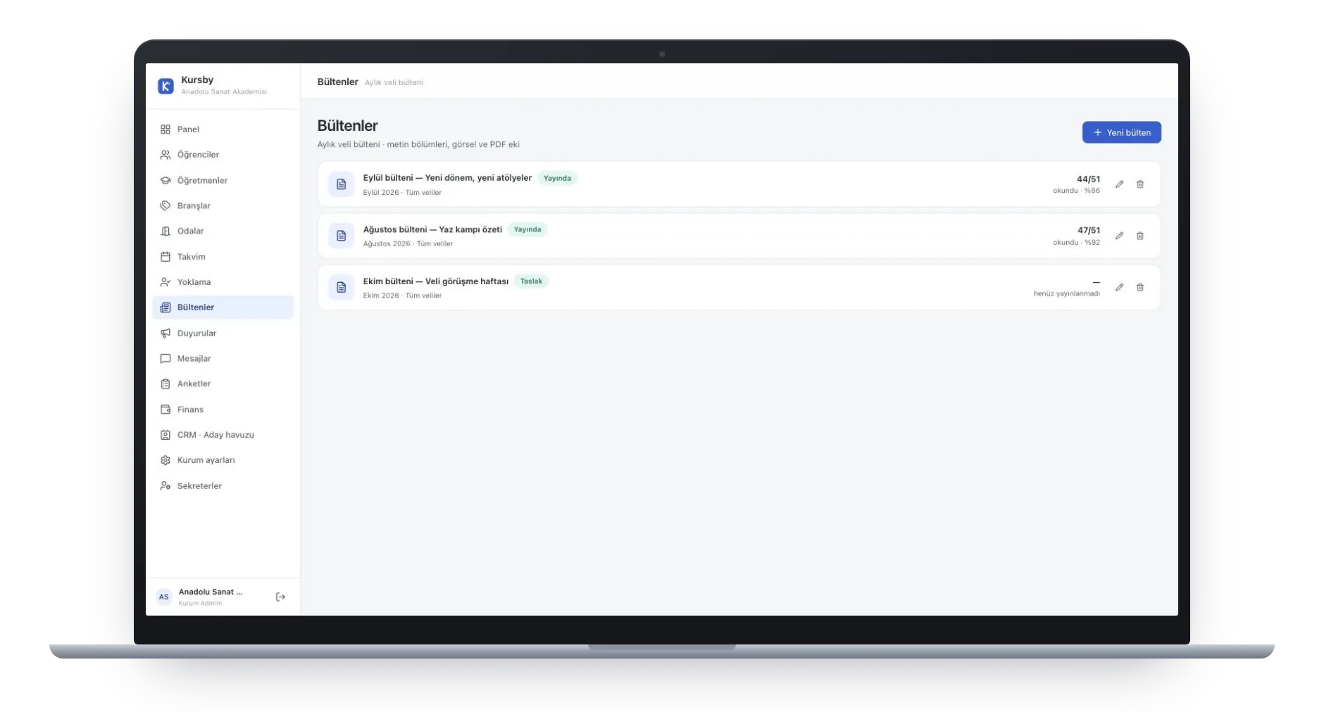Edit the Ağustos bülteni with pencil icon
Screen dimensions: 1324x712
point(1119,236)
